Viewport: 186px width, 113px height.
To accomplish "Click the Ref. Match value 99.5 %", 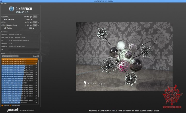I will (29, 19).
